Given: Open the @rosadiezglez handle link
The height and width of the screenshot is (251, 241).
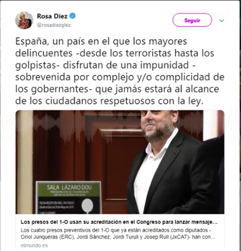Looking at the screenshot, I should click(x=54, y=25).
